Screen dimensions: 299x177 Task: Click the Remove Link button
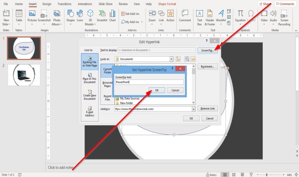coord(208,108)
